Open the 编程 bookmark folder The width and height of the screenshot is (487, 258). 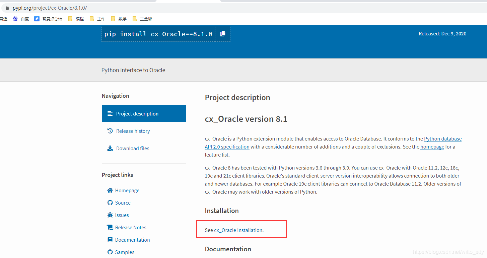(76, 19)
